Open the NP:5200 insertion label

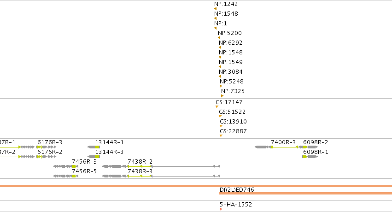230,33
